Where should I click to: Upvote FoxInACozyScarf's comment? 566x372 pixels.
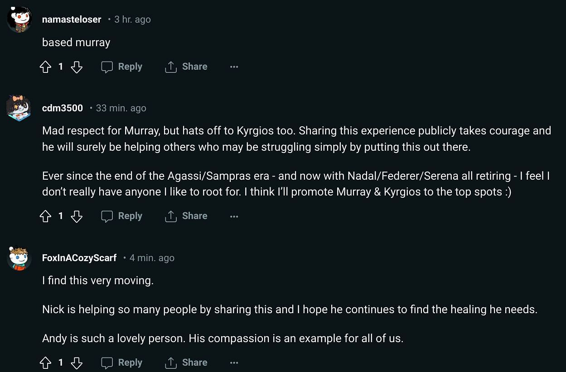pos(46,362)
